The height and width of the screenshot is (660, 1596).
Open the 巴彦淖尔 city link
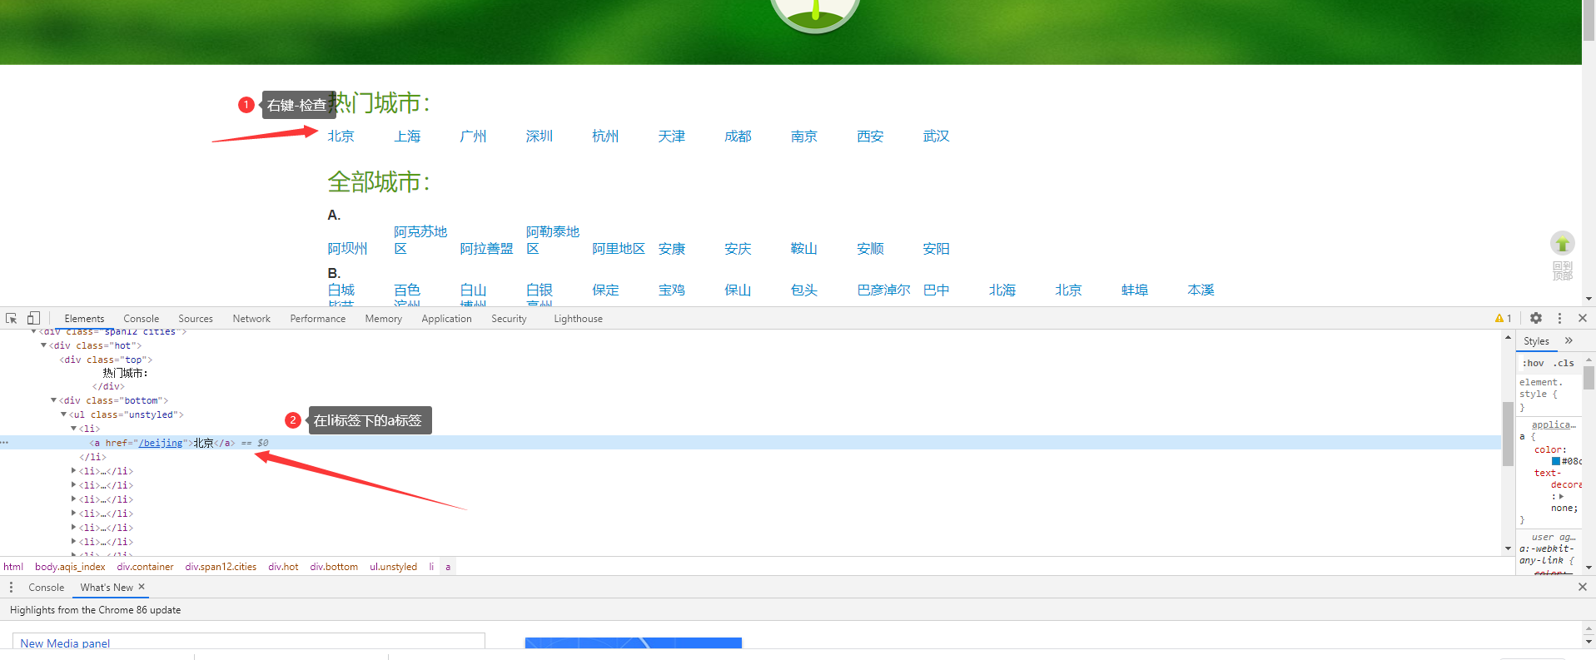click(x=883, y=290)
